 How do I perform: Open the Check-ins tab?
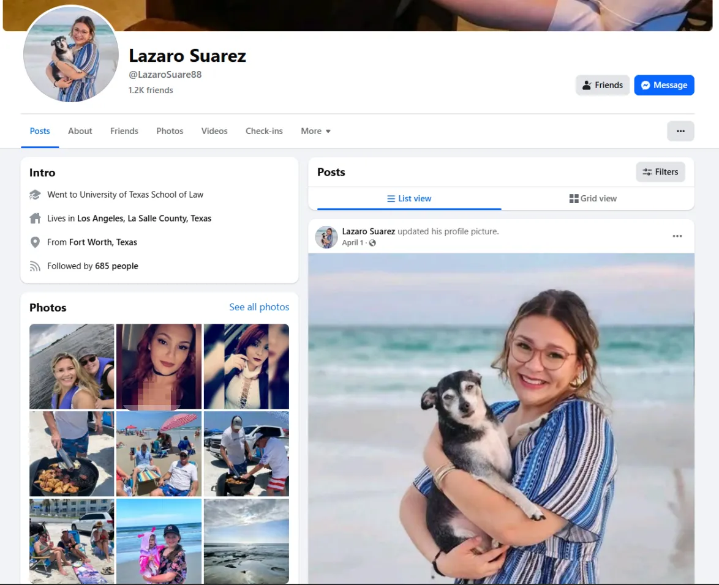pos(264,131)
